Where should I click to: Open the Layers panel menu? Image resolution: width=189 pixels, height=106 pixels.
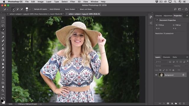point(187,57)
